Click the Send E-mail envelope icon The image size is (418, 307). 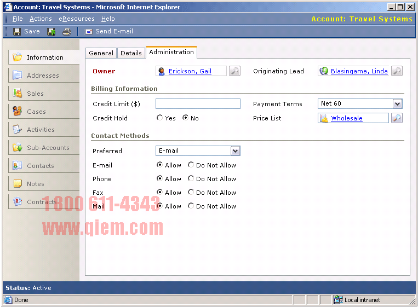pos(88,32)
